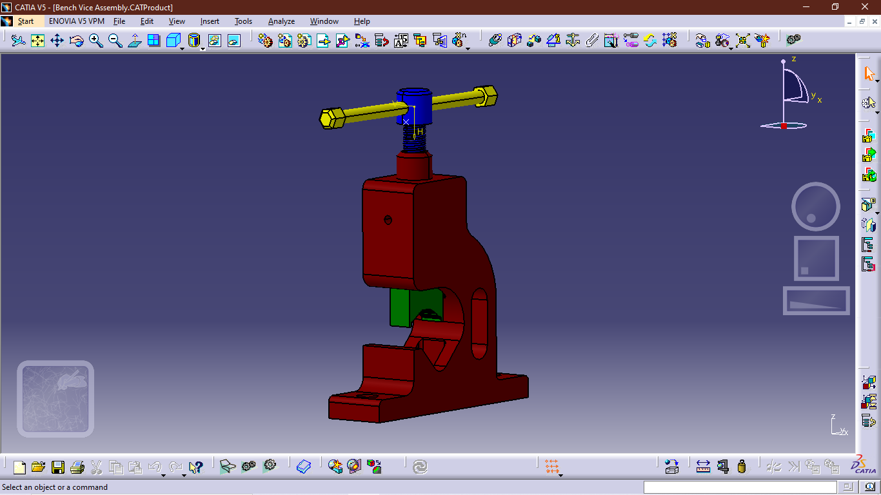The height and width of the screenshot is (495, 881).
Task: Toggle the Shading render style
Action: [x=193, y=40]
